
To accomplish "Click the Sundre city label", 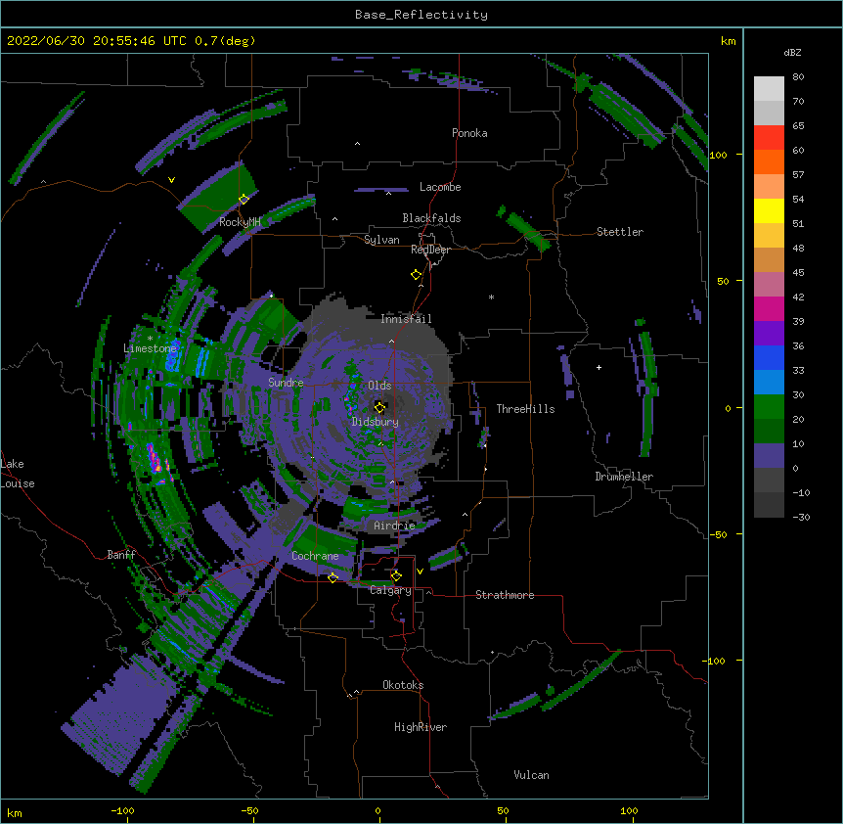I will click(x=286, y=383).
